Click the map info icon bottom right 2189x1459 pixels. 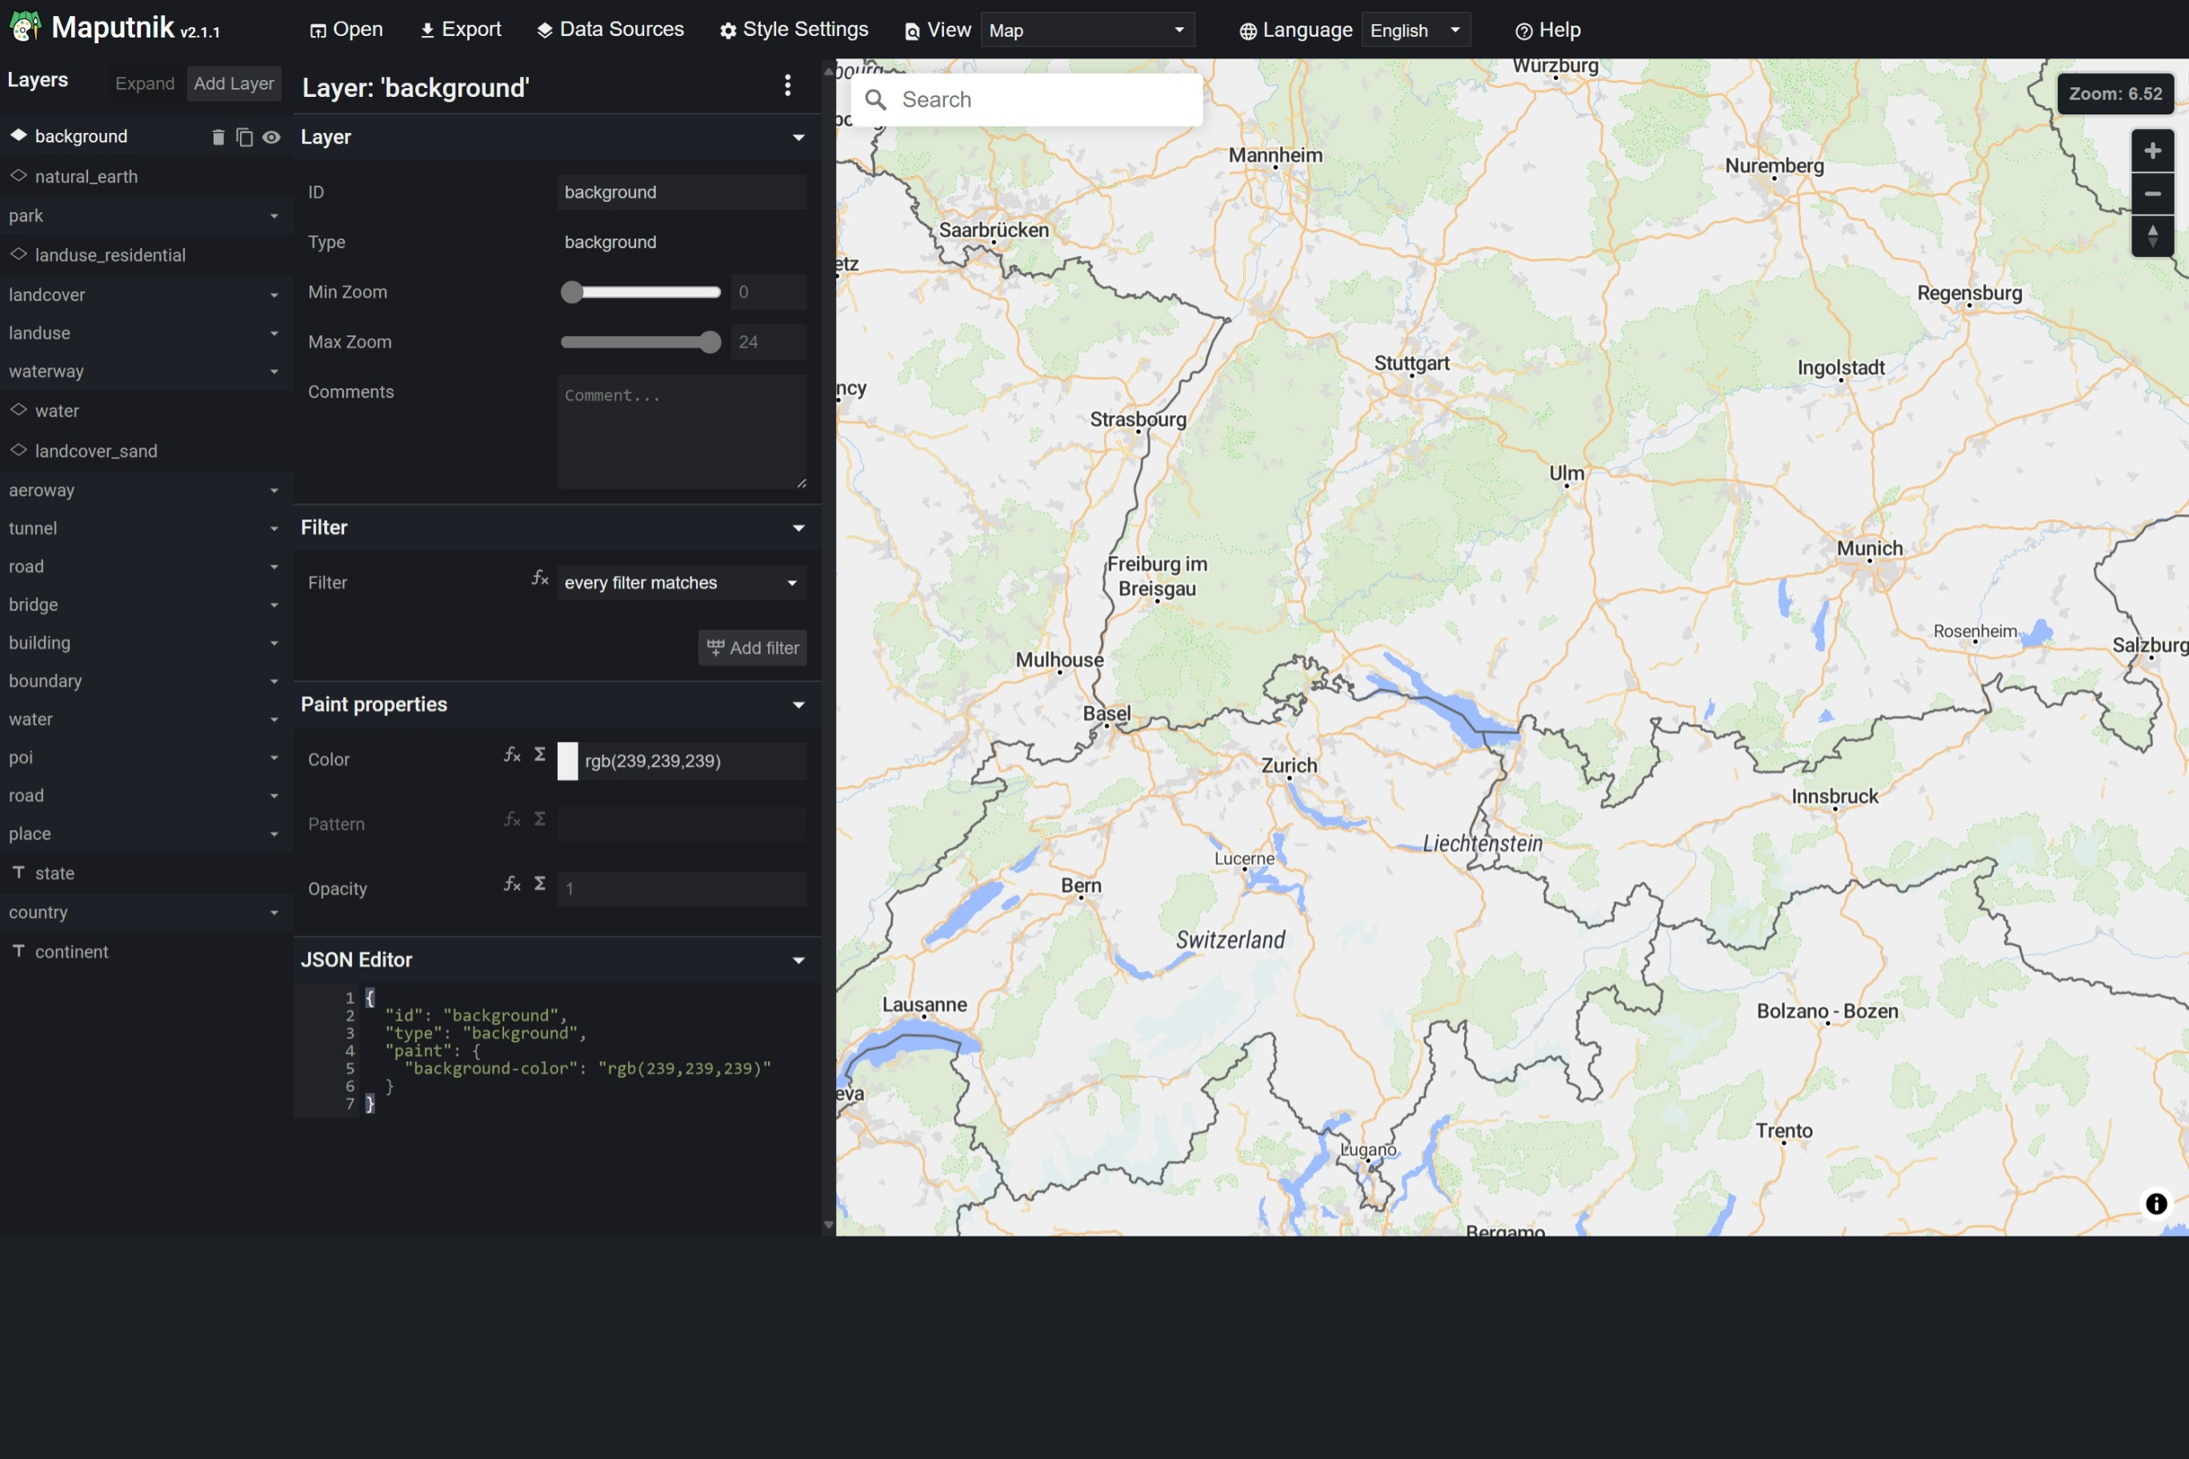(2155, 1202)
